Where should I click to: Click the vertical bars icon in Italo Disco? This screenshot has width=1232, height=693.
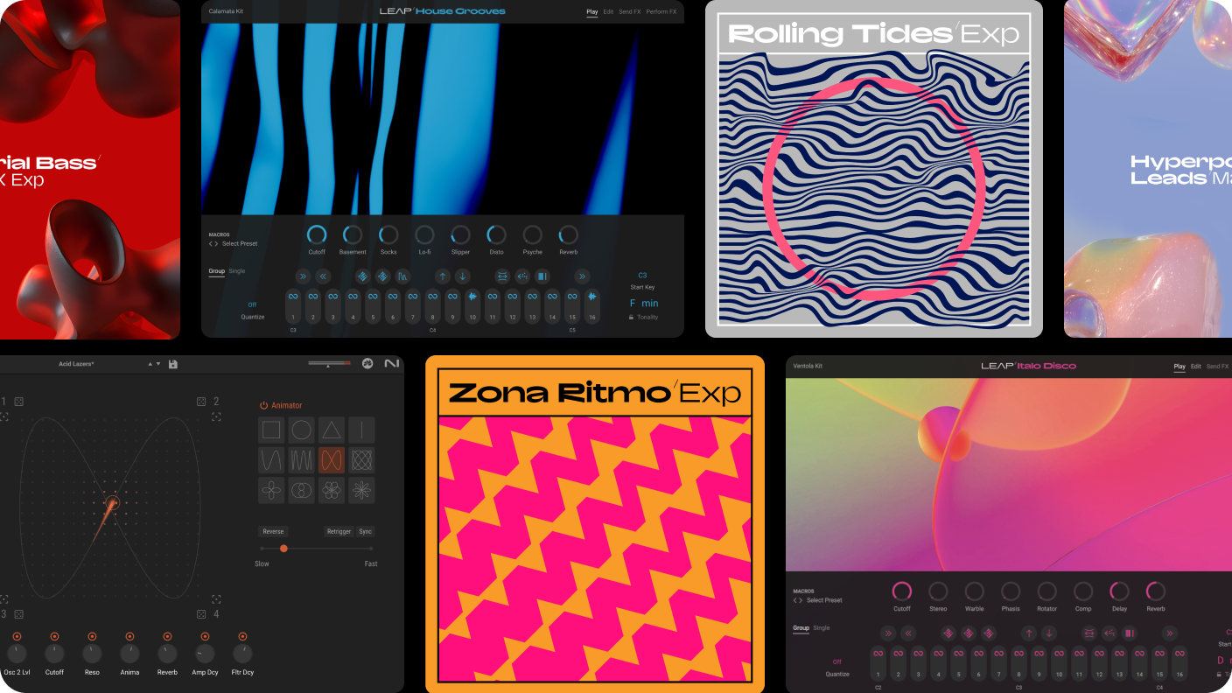[1130, 633]
